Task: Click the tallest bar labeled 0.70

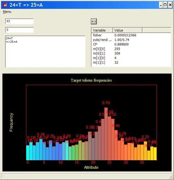Action: (106, 134)
